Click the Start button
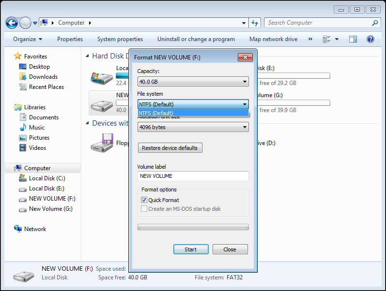This screenshot has width=386, height=291. 191,249
